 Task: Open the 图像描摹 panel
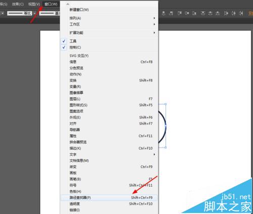tap(109, 93)
